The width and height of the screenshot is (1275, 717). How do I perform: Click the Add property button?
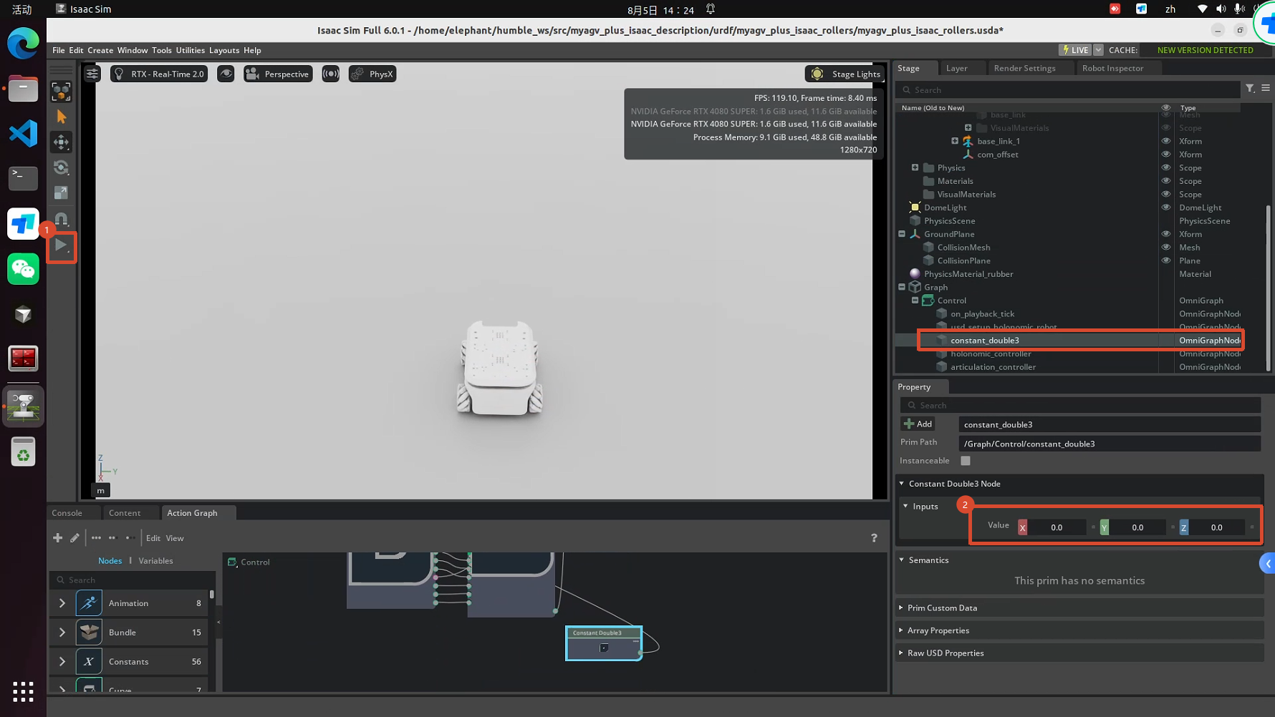tap(918, 424)
